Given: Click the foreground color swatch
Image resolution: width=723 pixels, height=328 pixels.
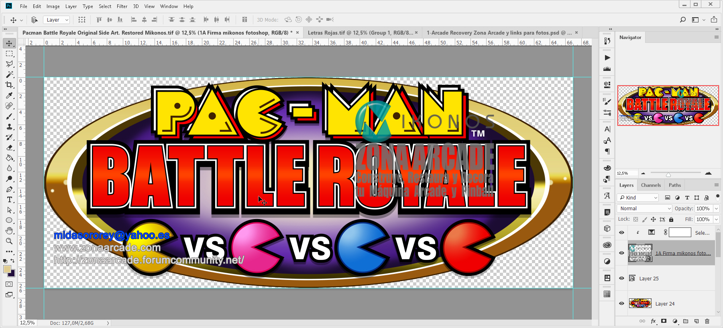Looking at the screenshot, I should [x=7, y=269].
